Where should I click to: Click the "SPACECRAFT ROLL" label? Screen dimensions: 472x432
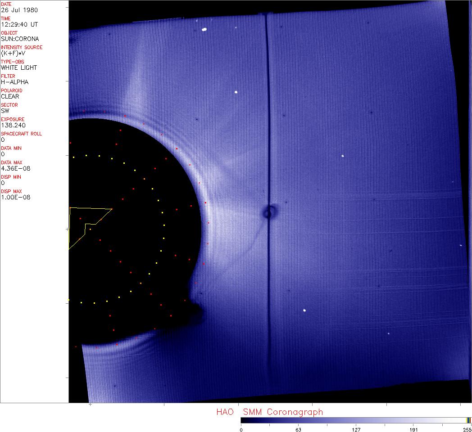(22, 134)
